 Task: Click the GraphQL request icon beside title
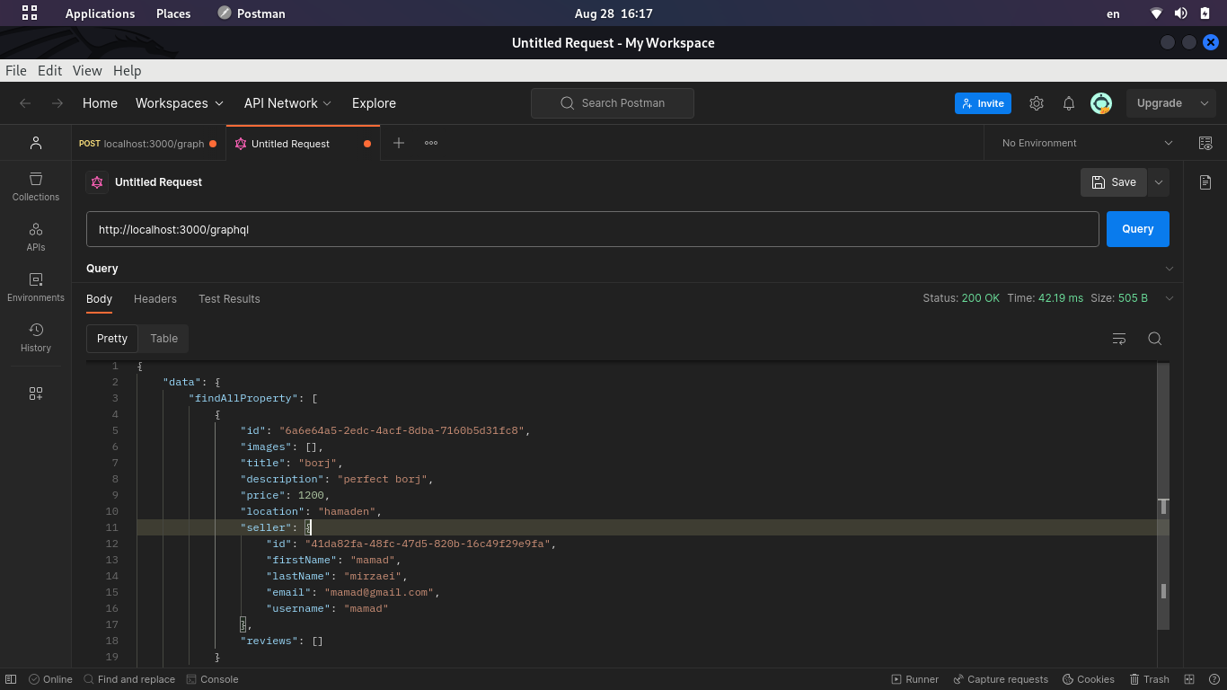(x=97, y=182)
